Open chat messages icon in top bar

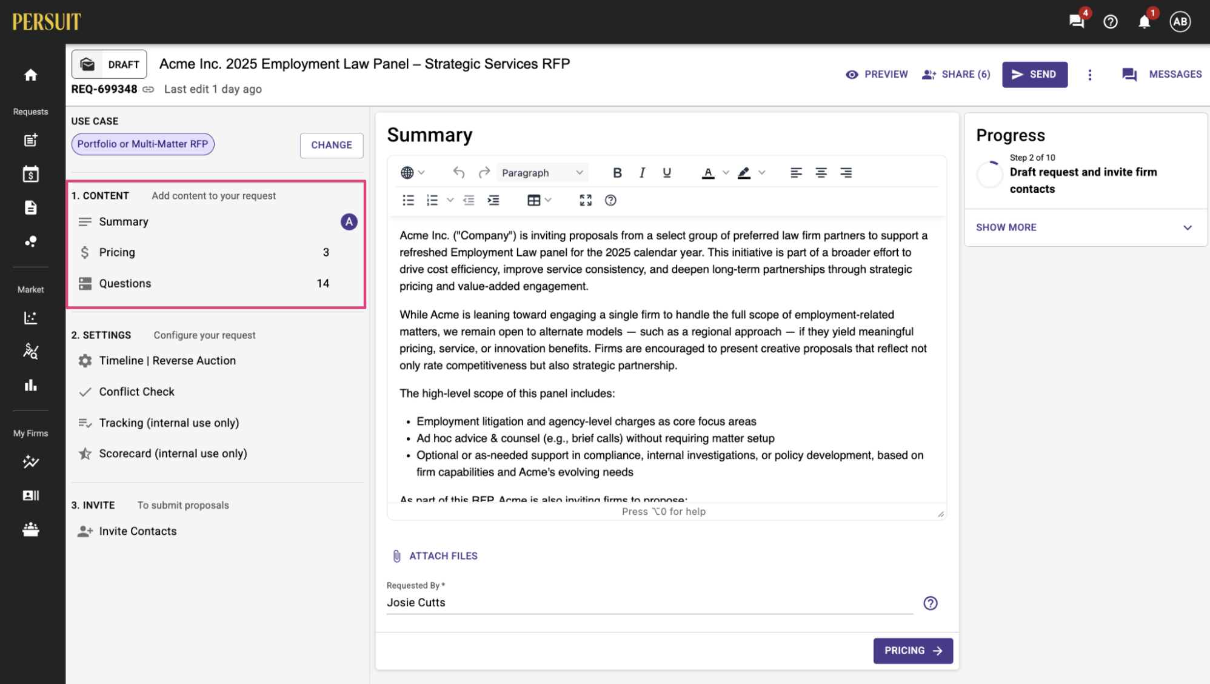coord(1077,22)
